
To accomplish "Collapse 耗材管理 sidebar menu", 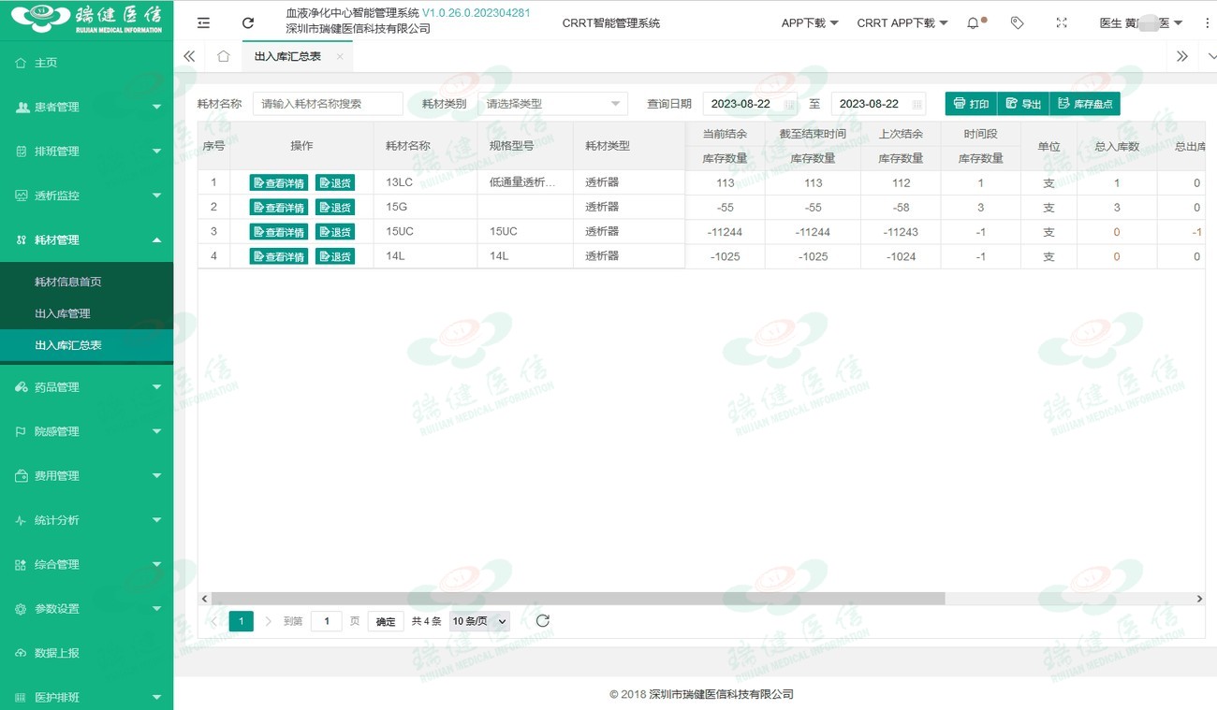I will (86, 240).
